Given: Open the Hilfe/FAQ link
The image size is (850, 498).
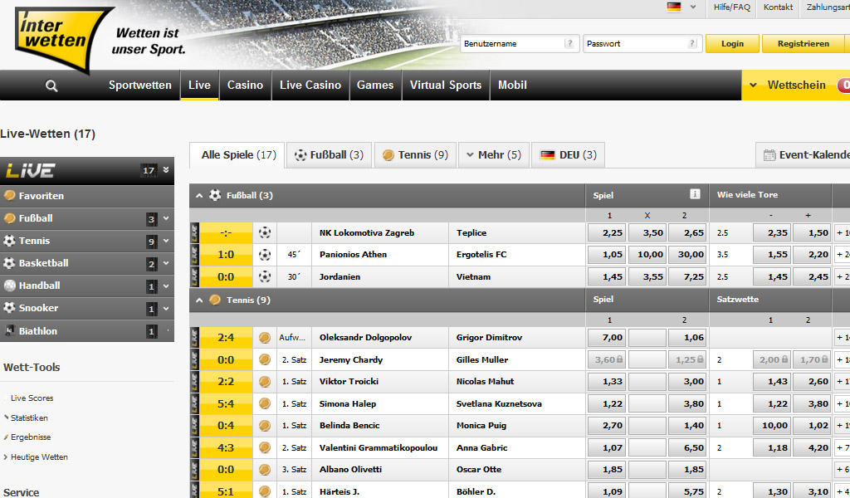Looking at the screenshot, I should 732,7.
